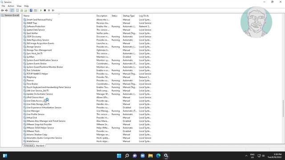Click the gear icon beside WalletService
The image size is (285, 160).
(25, 141)
